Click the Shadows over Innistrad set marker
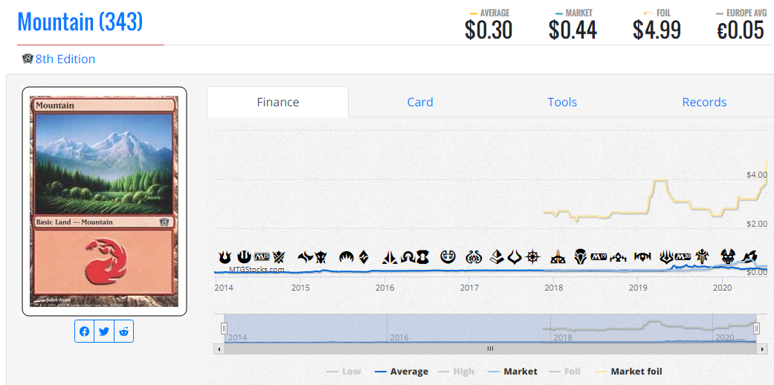This screenshot has width=774, height=385. pos(407,258)
